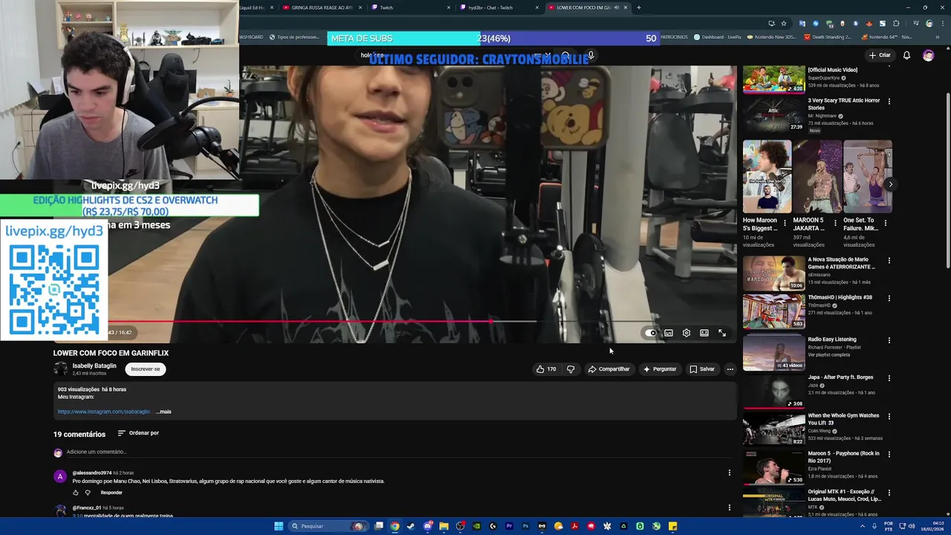951x535 pixels.
Task: Open YouTube notifications bell
Action: point(906,55)
